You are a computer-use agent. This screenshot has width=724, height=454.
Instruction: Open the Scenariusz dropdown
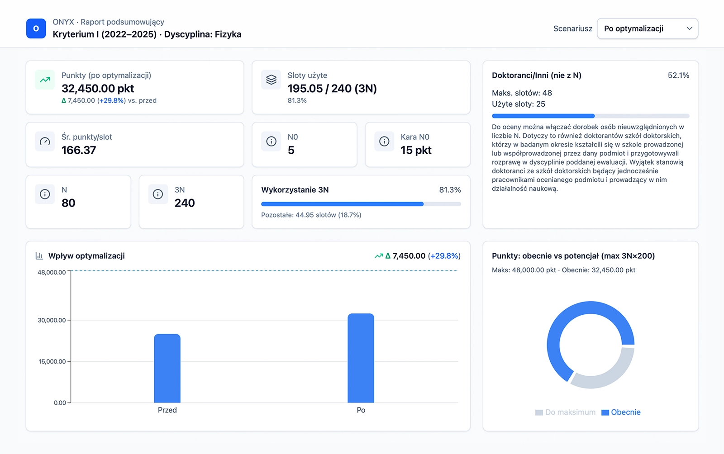point(647,28)
